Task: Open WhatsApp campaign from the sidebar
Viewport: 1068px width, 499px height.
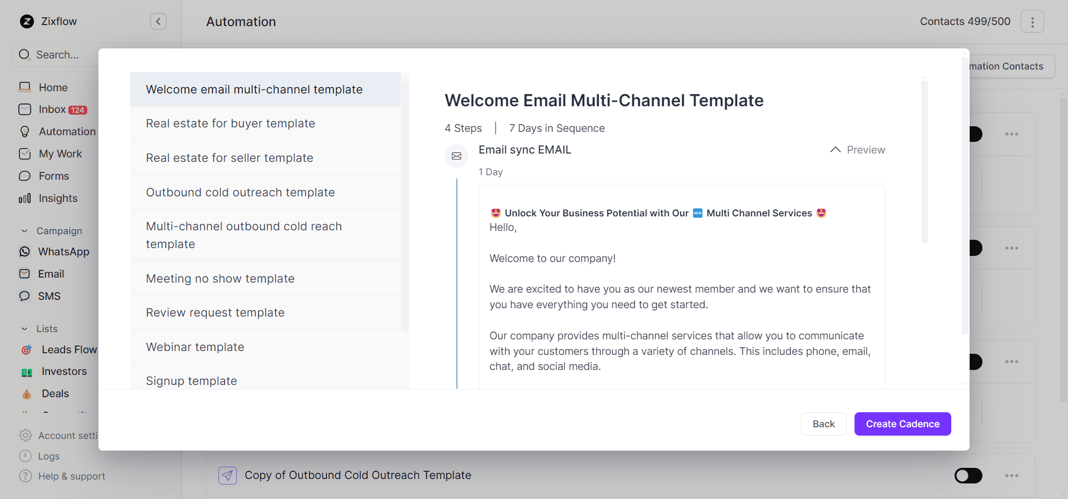Action: tap(63, 252)
